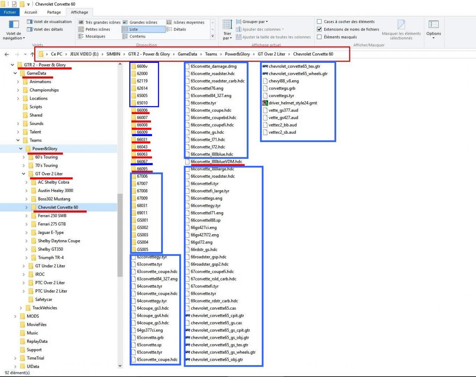This screenshot has height=377, width=476.
Task: Toggle Volet des détails pane
Action: [45, 29]
